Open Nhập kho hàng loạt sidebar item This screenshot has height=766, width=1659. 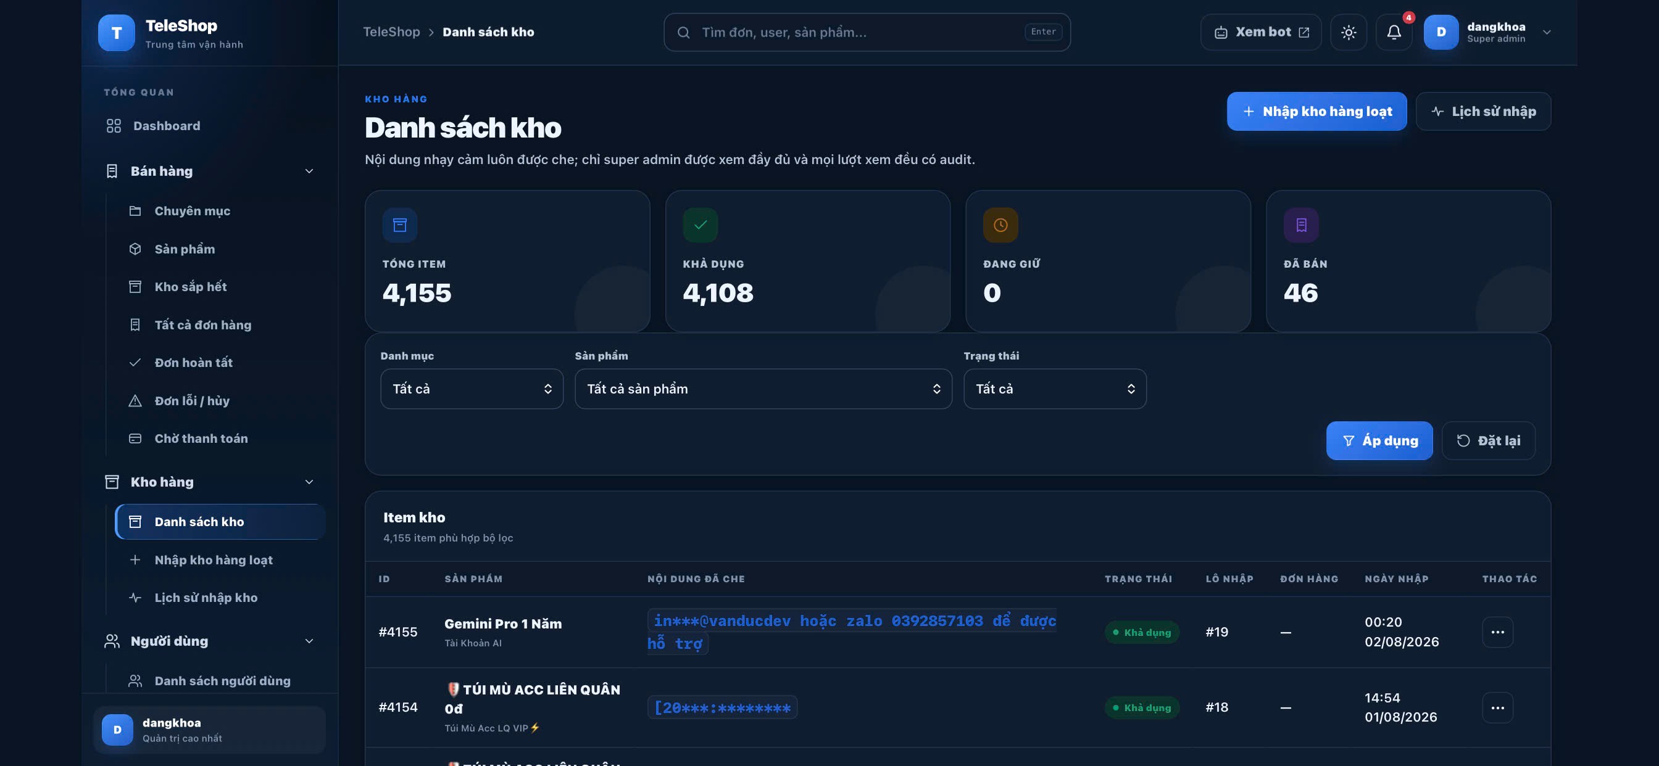(x=220, y=559)
